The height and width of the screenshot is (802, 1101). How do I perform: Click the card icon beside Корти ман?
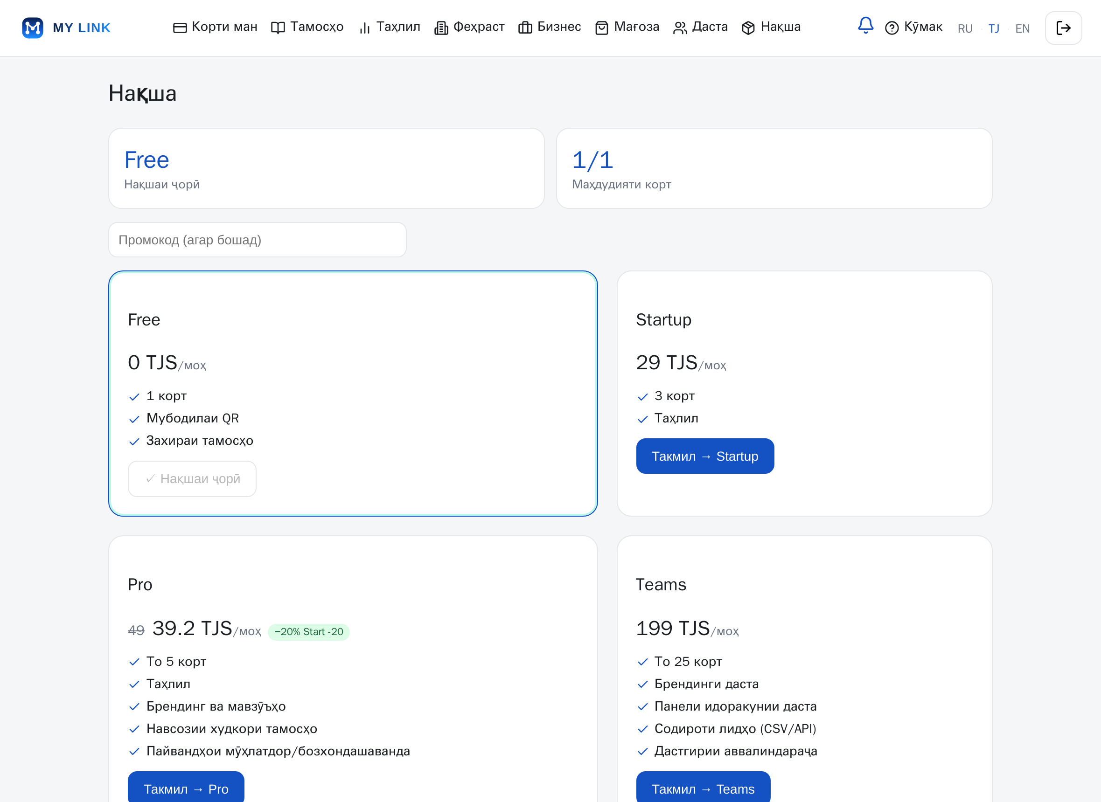point(180,28)
